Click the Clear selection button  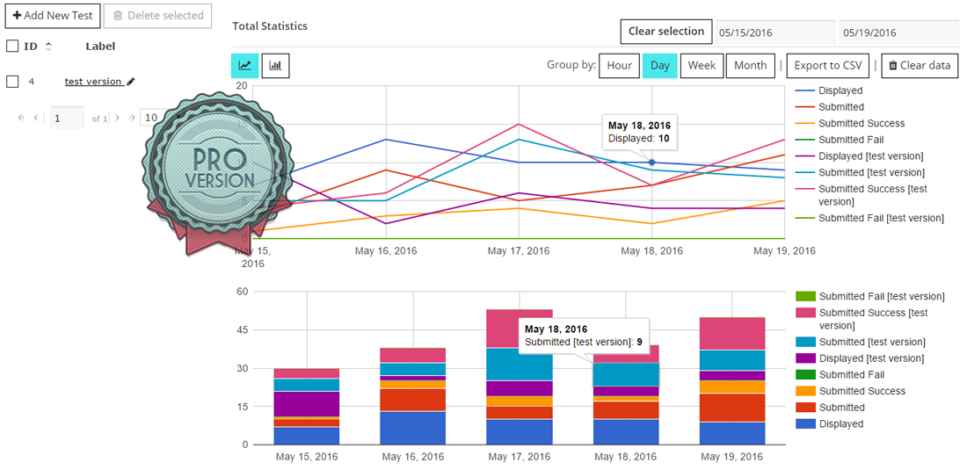coord(665,32)
